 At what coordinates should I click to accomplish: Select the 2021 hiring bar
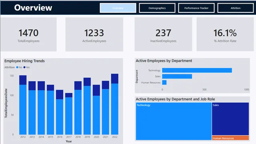coord(106,108)
